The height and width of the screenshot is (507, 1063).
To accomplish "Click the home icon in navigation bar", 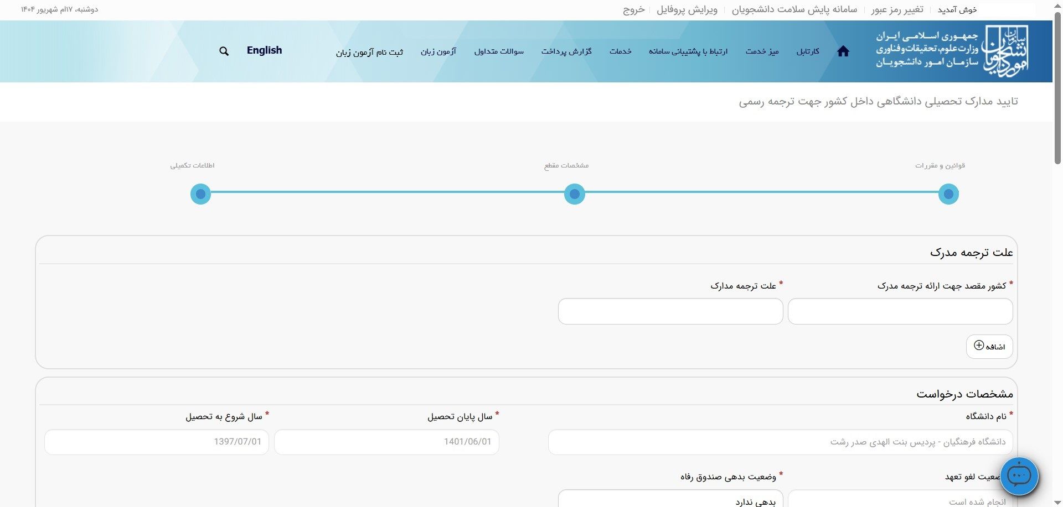I will click(x=843, y=51).
